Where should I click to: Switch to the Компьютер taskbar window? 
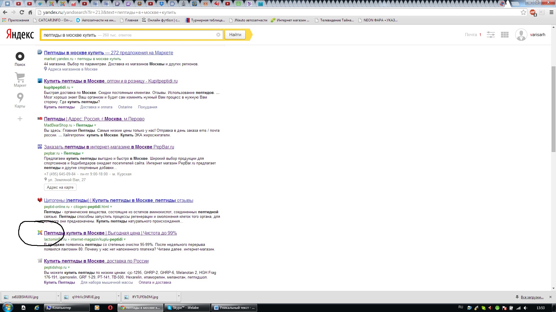pos(67,308)
